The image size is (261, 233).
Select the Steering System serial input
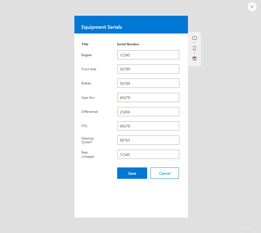coord(148,140)
